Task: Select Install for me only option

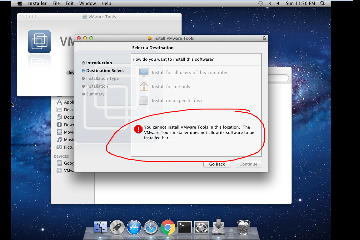Action: tap(171, 87)
